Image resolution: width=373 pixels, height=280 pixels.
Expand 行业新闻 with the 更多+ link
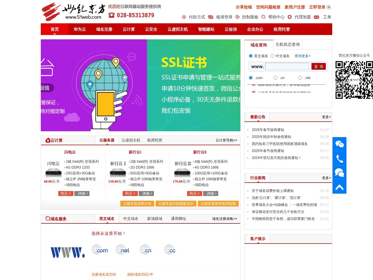pos(326,178)
